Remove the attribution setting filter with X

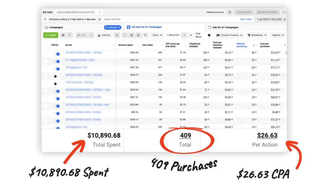(x=99, y=19)
